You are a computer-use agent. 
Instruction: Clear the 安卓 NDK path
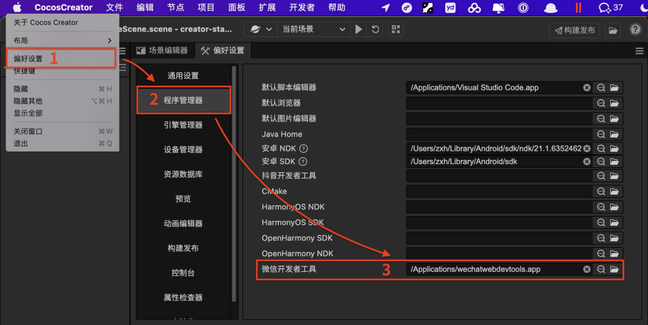pyautogui.click(x=587, y=148)
